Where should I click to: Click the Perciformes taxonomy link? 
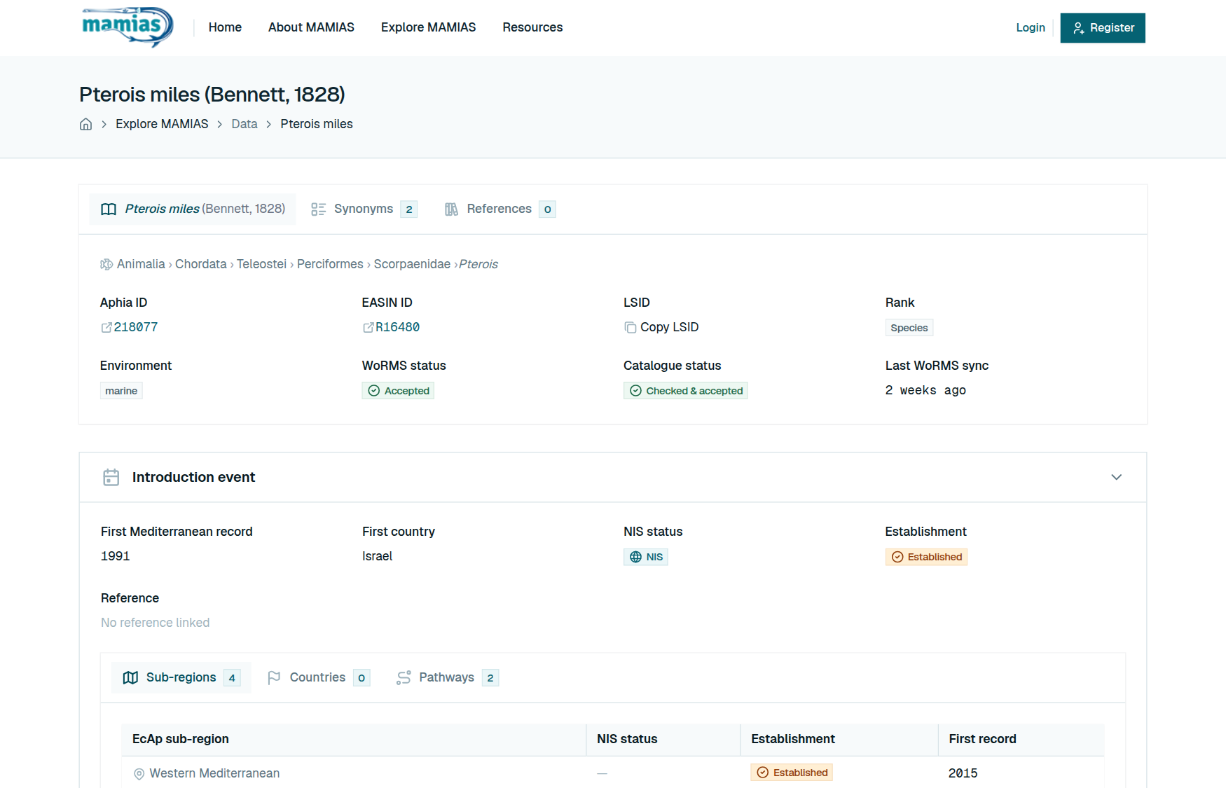(330, 264)
